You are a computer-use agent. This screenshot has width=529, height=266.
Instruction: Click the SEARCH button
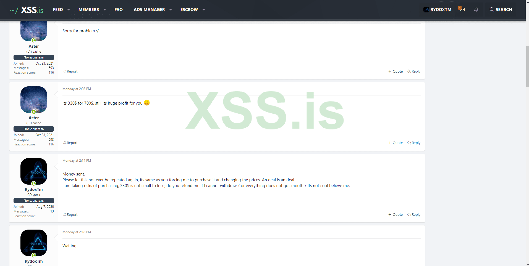pyautogui.click(x=501, y=10)
